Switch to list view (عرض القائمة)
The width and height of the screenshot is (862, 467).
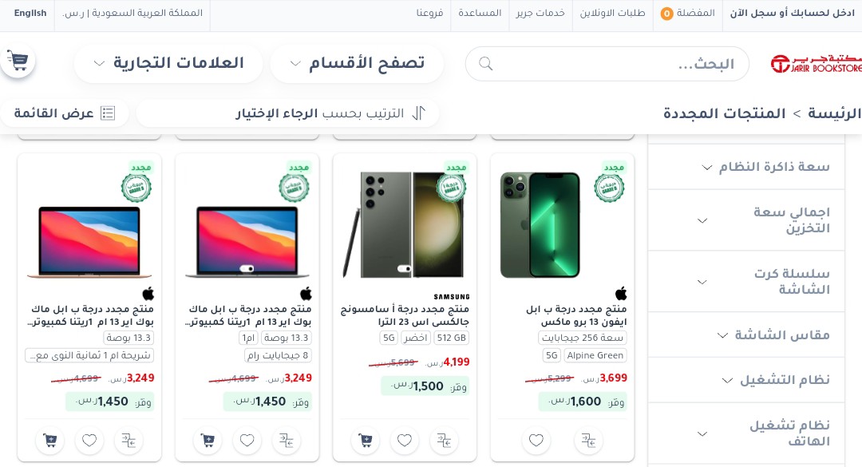(x=65, y=113)
